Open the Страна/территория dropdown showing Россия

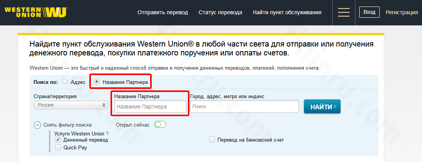(71, 105)
